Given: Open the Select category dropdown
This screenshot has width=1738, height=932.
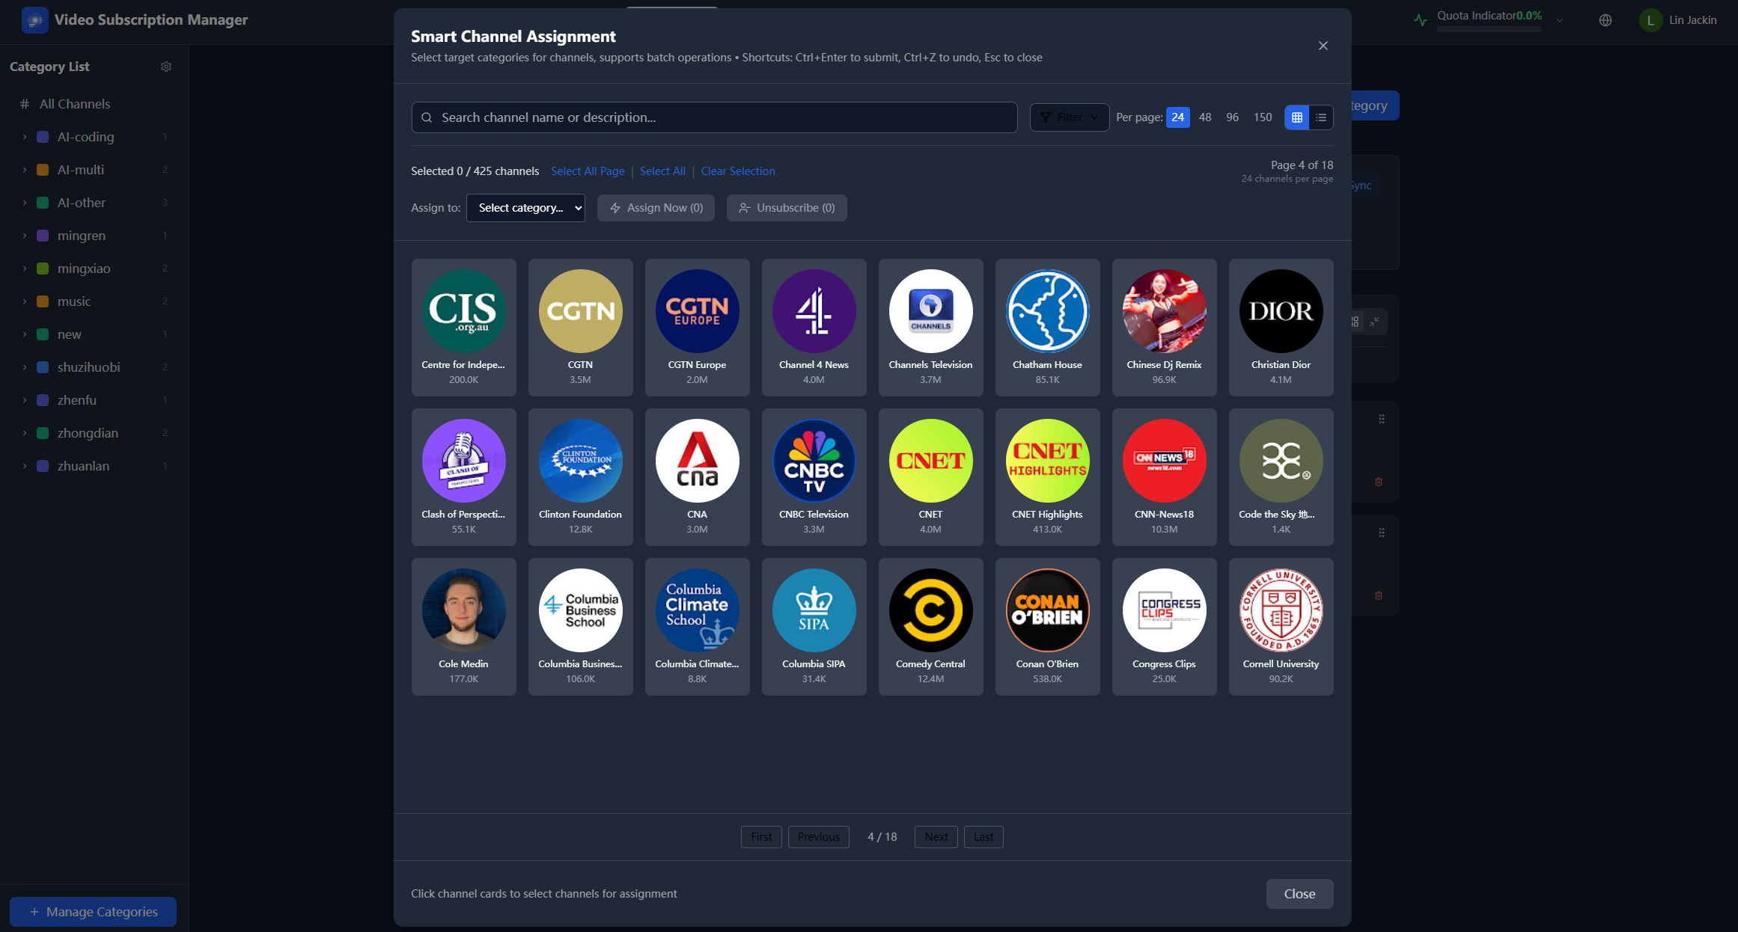Looking at the screenshot, I should [525, 208].
